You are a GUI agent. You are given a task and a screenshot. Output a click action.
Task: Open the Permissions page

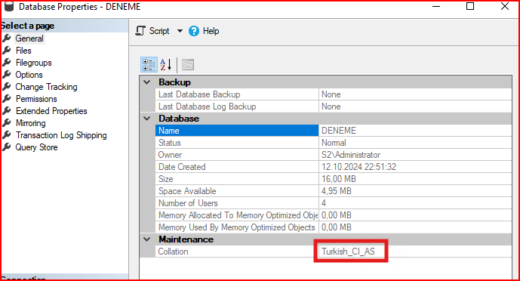click(x=36, y=99)
